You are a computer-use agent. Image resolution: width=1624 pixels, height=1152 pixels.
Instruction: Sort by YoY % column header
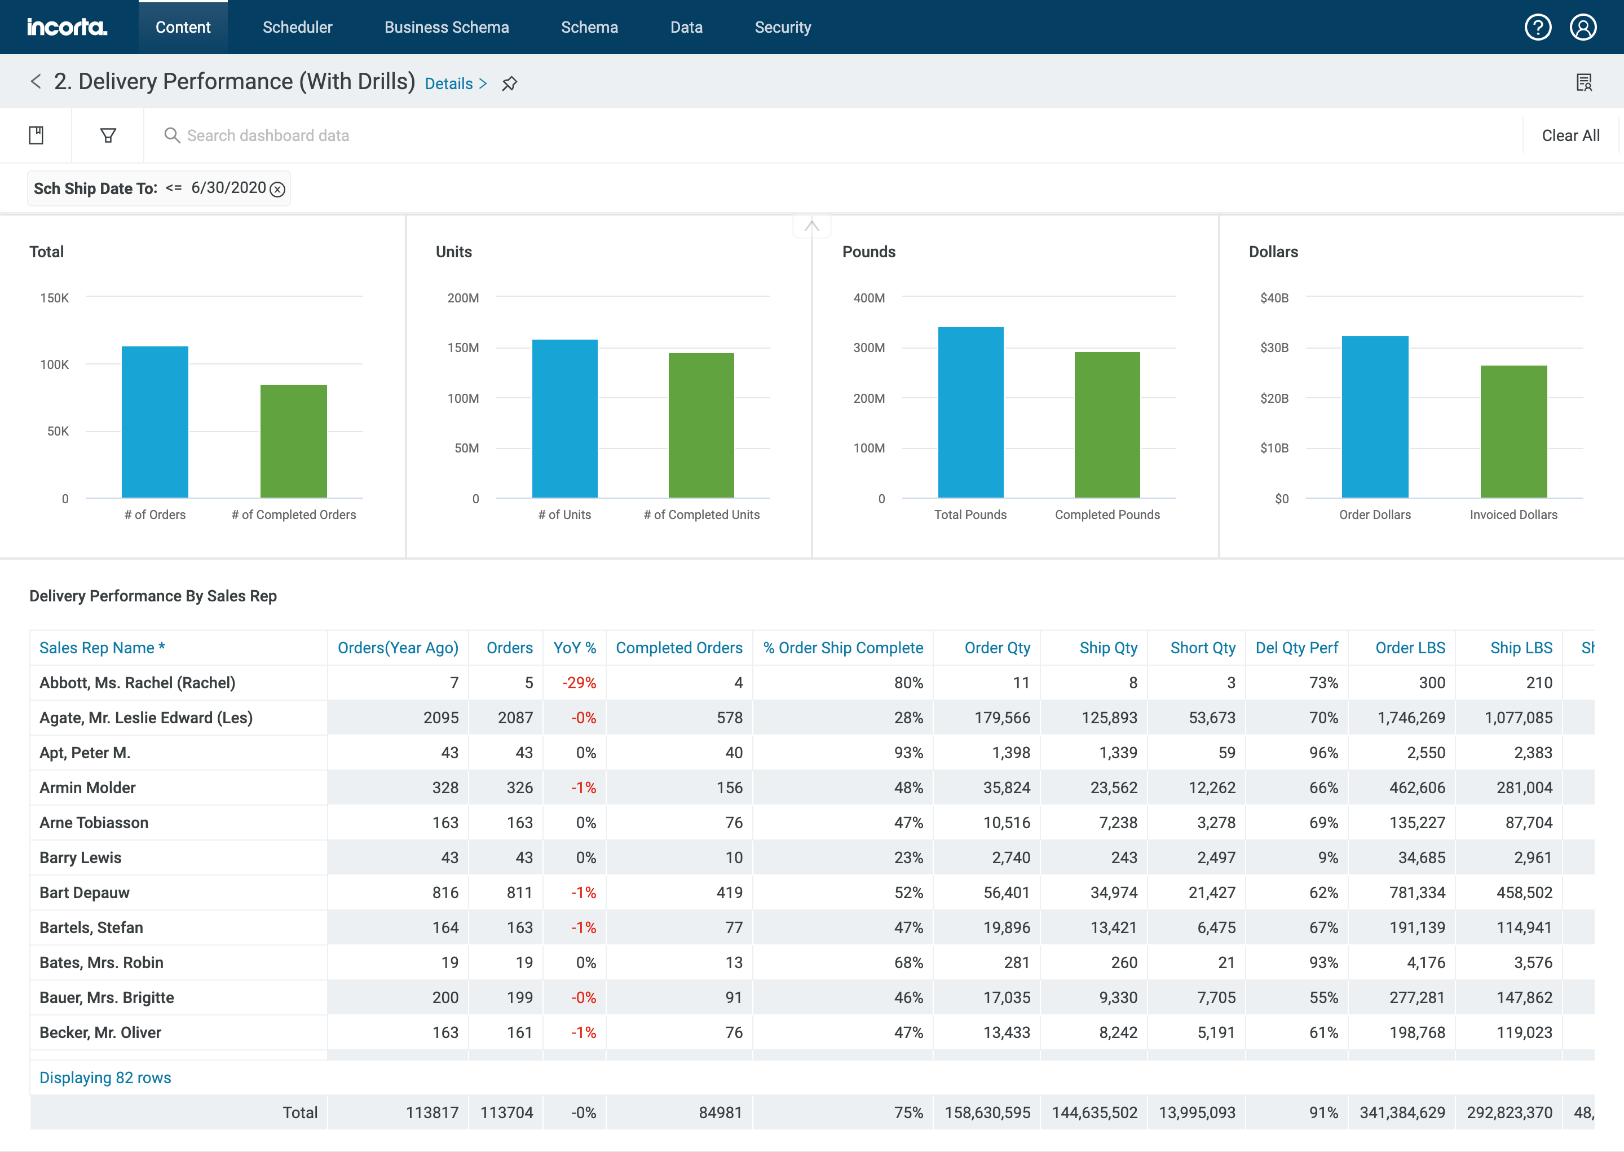point(574,648)
